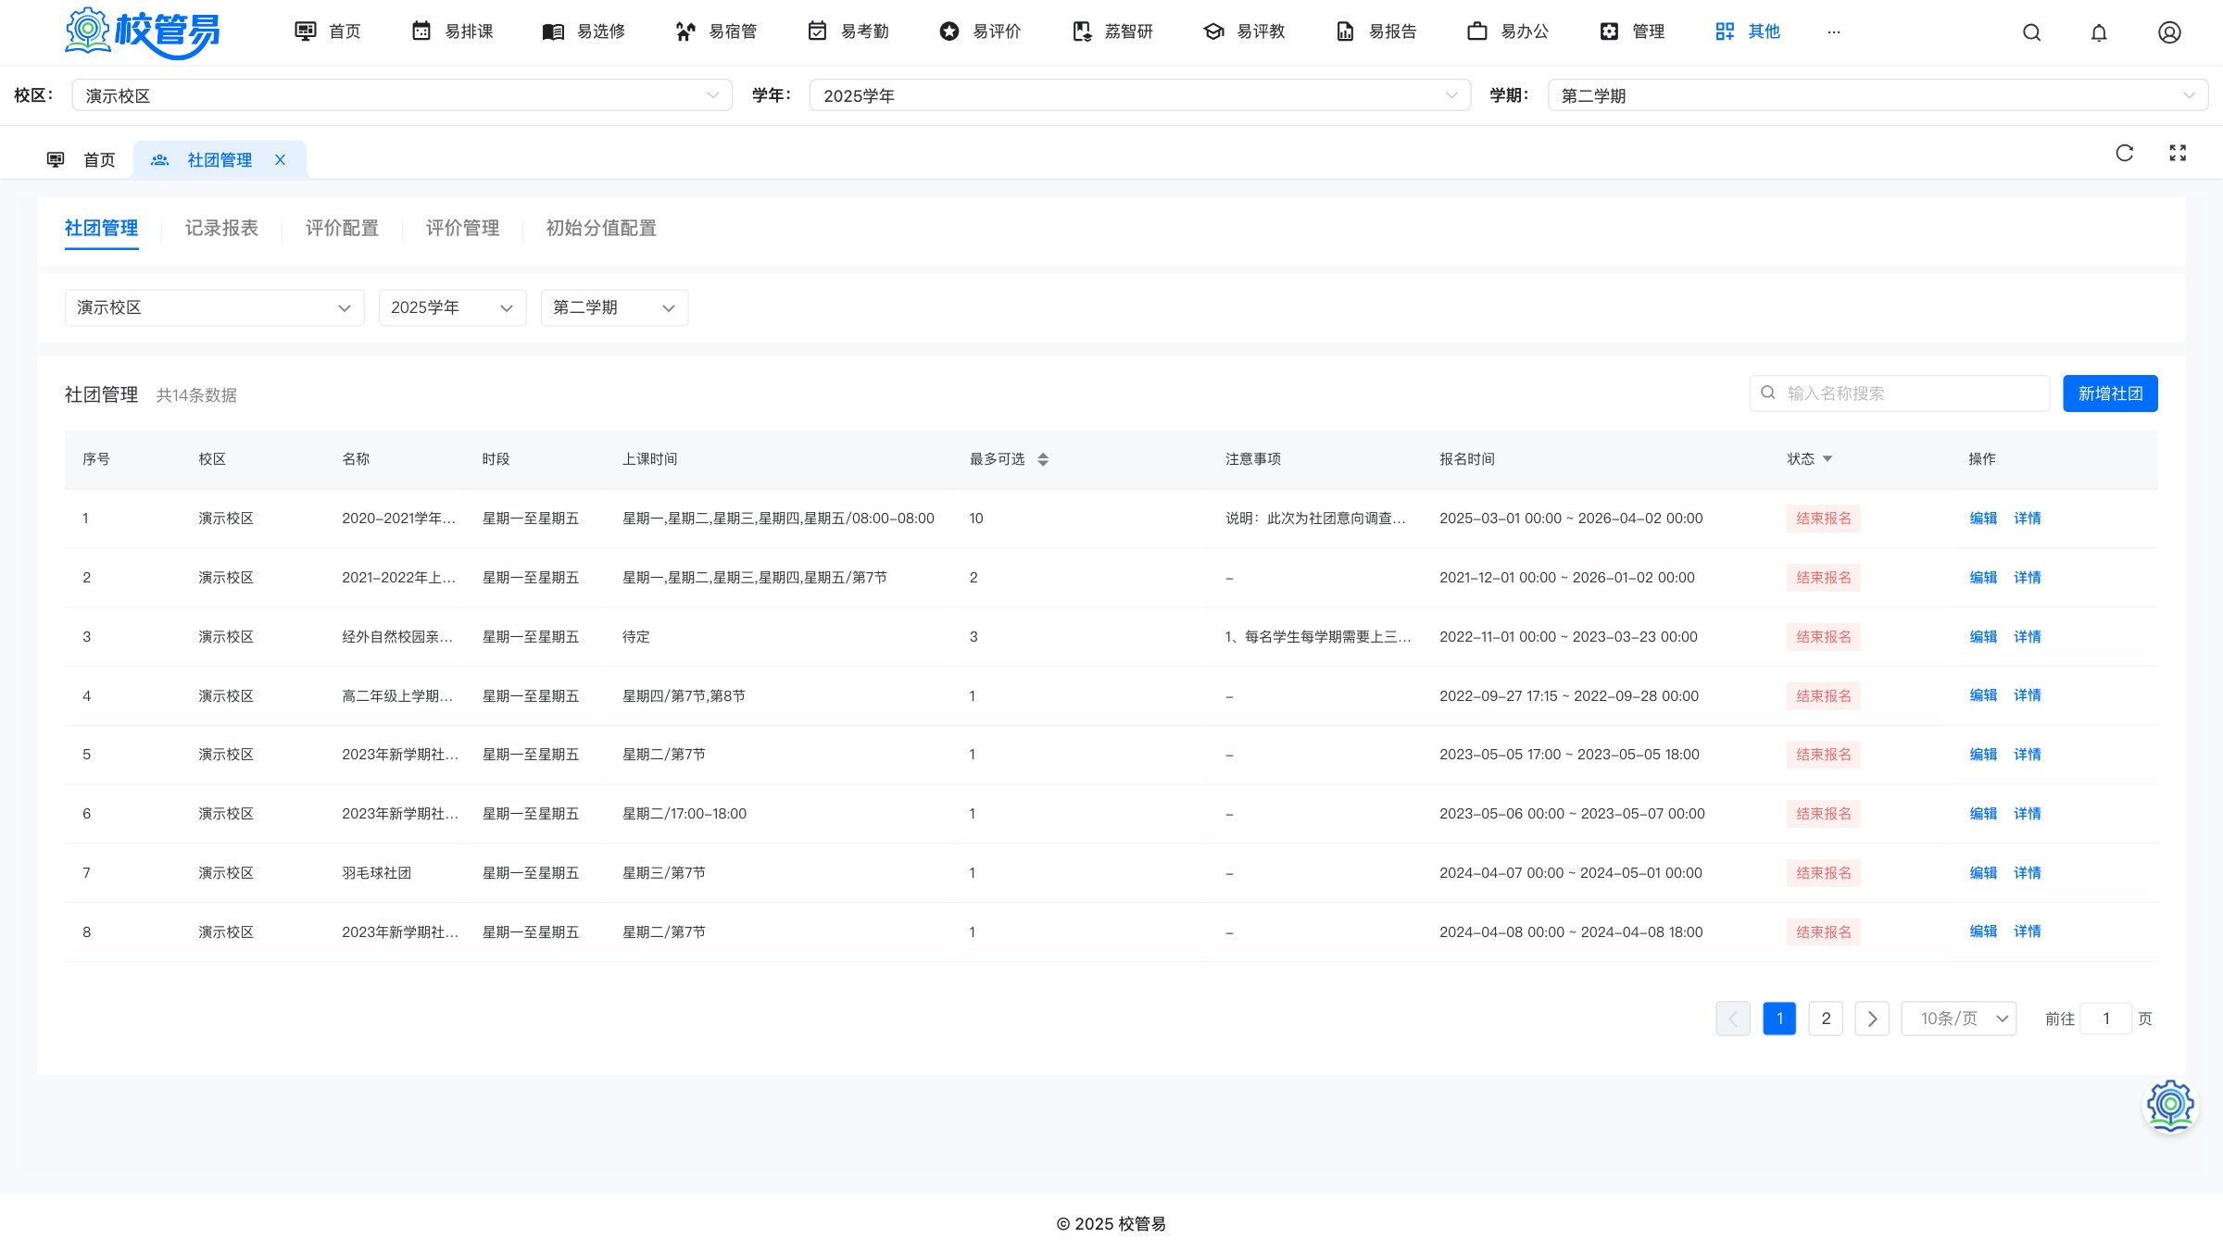Open the 状态 column filter arrow
The height and width of the screenshot is (1250, 2223).
pyautogui.click(x=1827, y=459)
